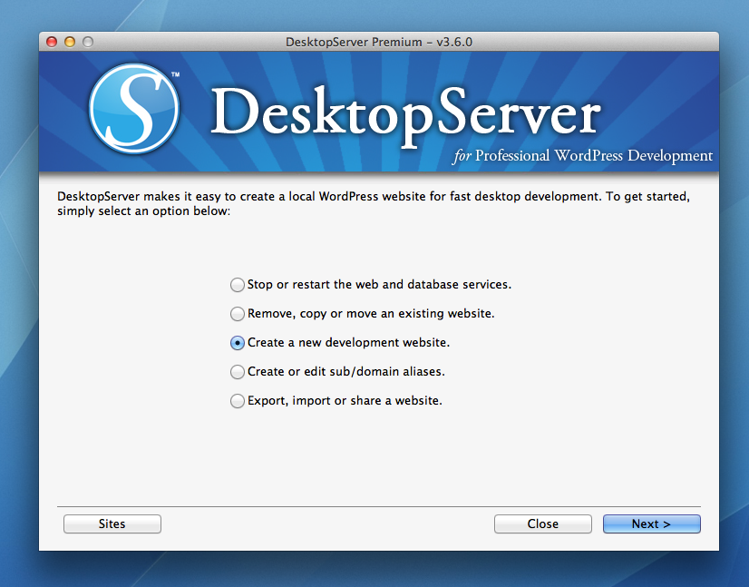Image resolution: width=749 pixels, height=587 pixels.
Task: Select 'Create a new development website' option
Action: pos(238,343)
